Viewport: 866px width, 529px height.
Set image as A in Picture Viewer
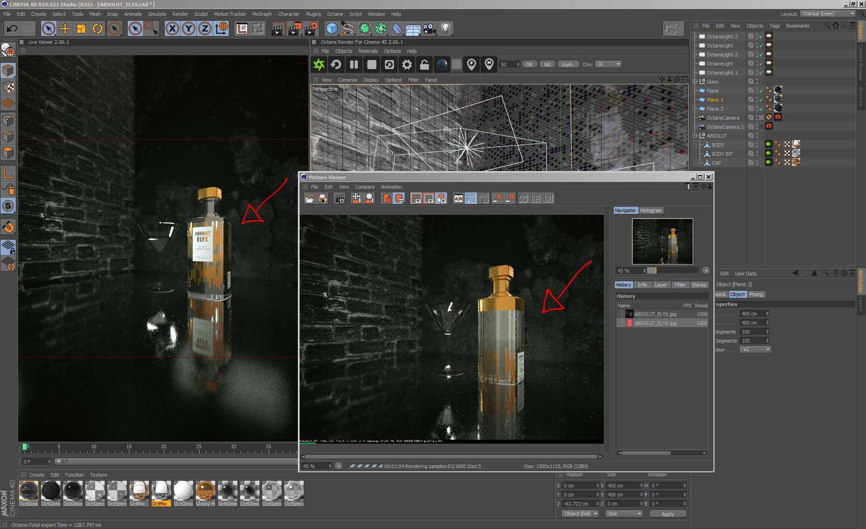(x=497, y=198)
